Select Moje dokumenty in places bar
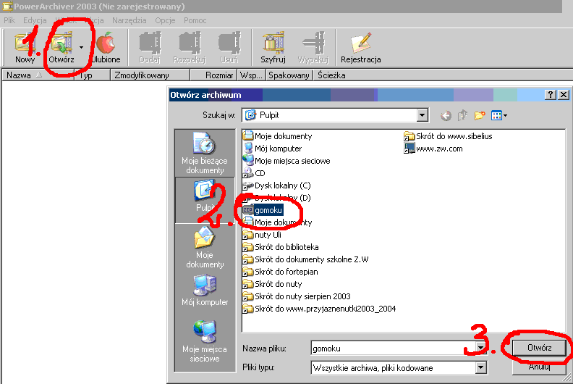This screenshot has height=384, width=573. [x=205, y=248]
